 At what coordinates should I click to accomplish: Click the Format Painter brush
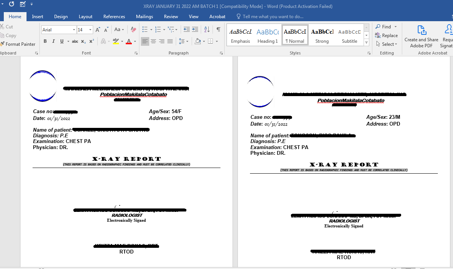pyautogui.click(x=18, y=44)
